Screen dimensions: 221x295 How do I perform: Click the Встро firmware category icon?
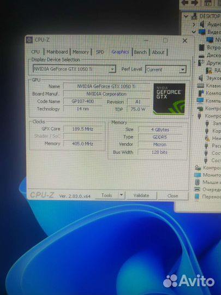tap(201, 48)
